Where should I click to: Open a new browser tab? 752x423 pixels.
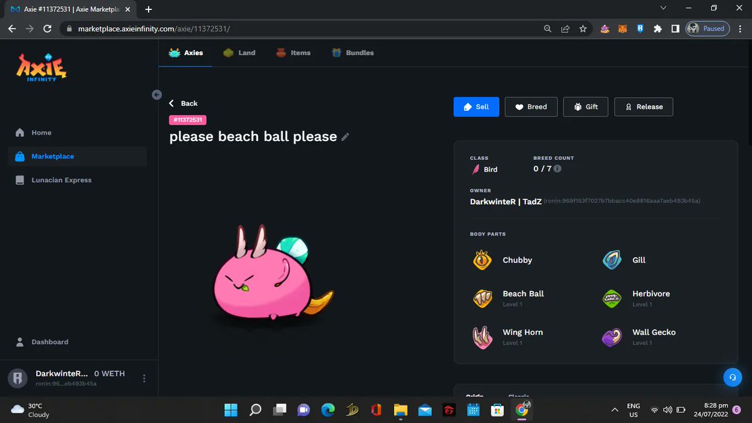point(149,9)
